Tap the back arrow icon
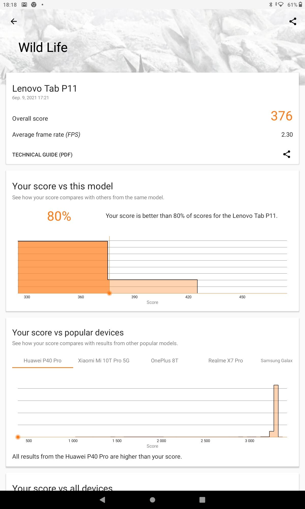Image resolution: width=305 pixels, height=509 pixels. point(14,21)
